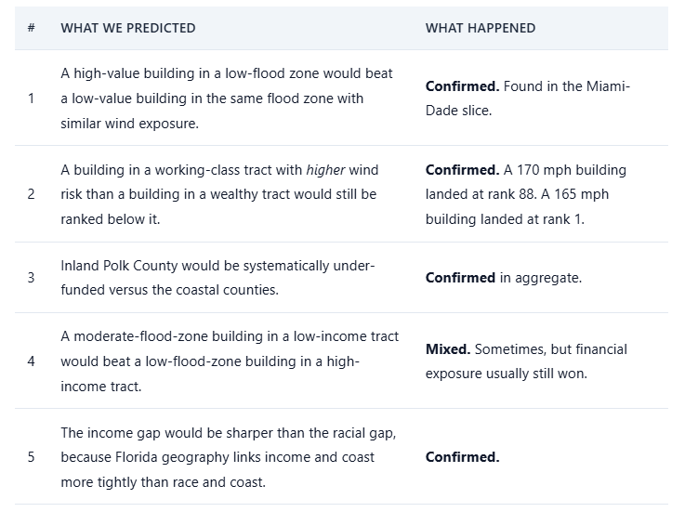The image size is (685, 512).
Task: Click the bold 'Confirmed.' in row 5
Action: (462, 457)
